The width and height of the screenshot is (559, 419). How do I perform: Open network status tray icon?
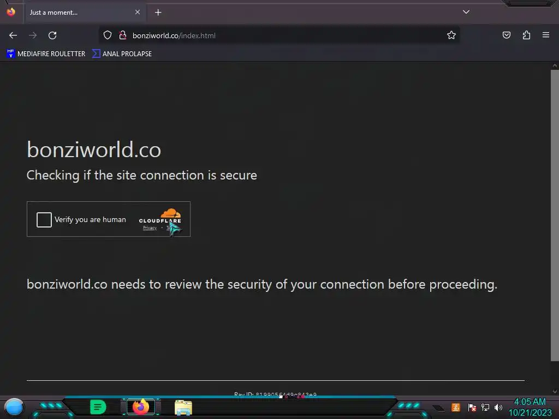coord(485,407)
